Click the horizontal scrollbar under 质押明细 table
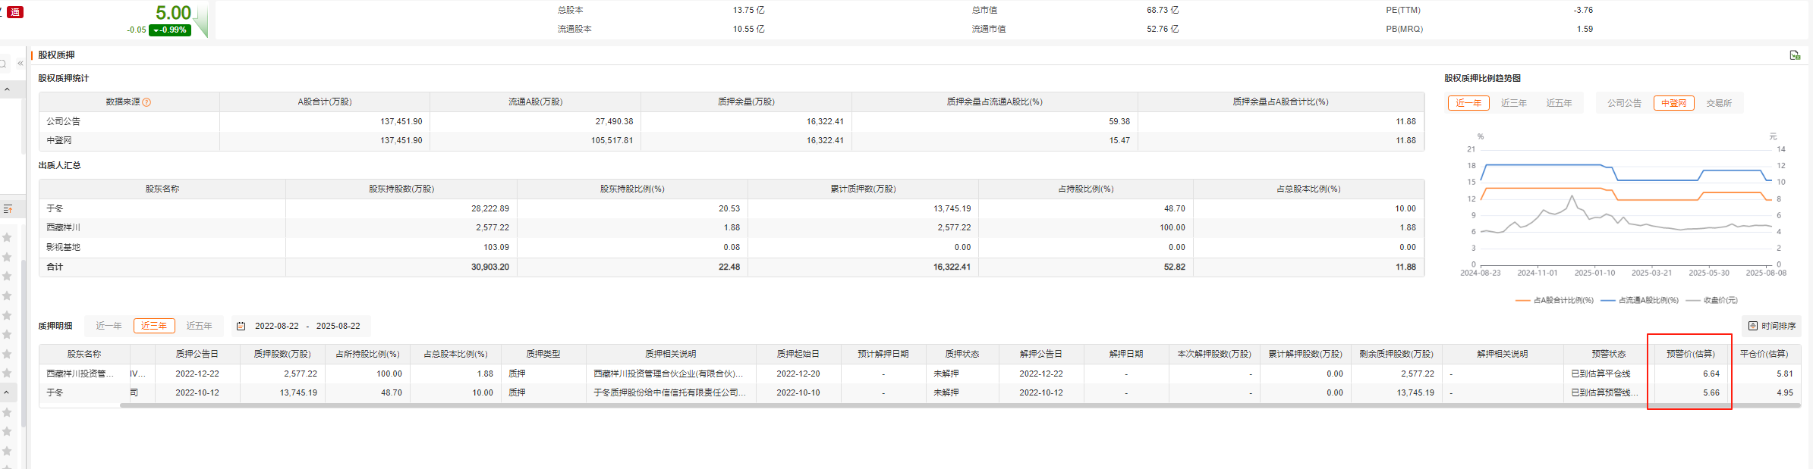Viewport: 1813px width, 469px height. (x=960, y=405)
